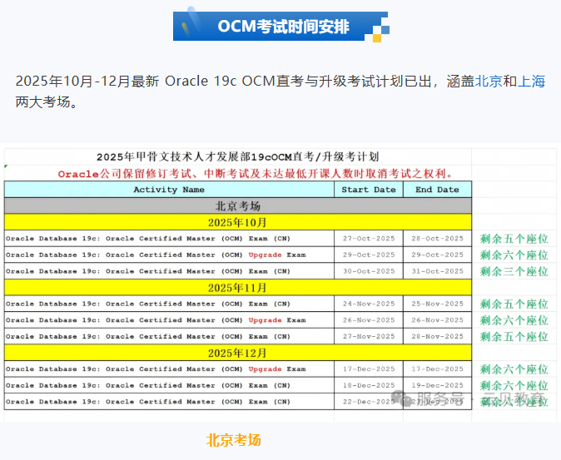561x460 pixels.
Task: Click the OCM考试时间安排 banner title
Action: coord(283,27)
